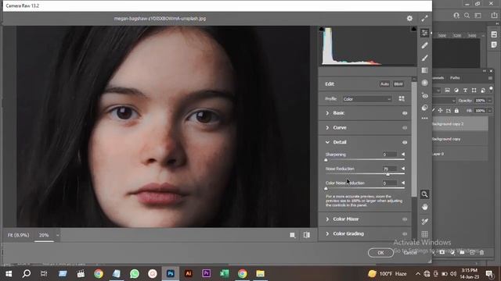
Task: Click the B&W edit button
Action: pos(398,84)
